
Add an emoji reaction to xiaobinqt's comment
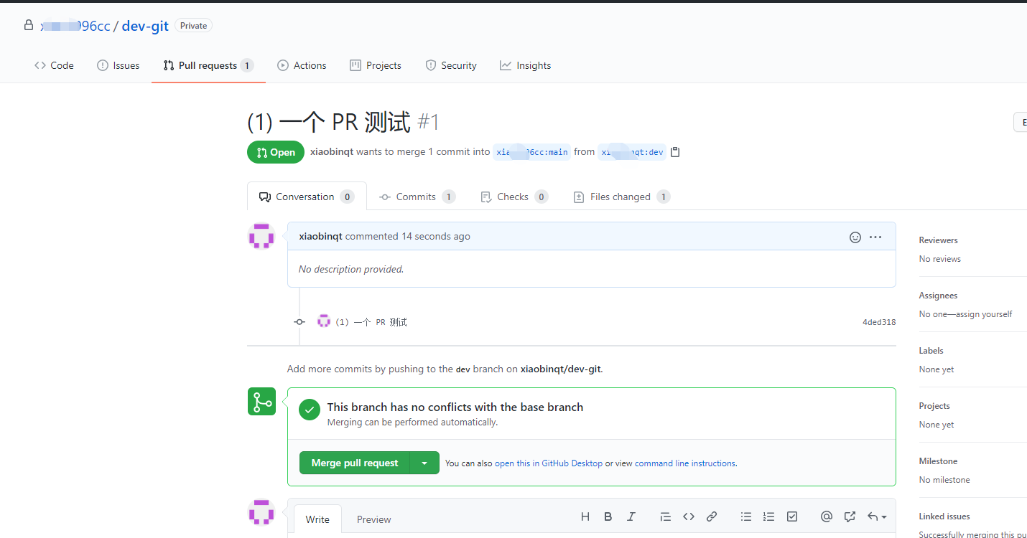coord(854,237)
